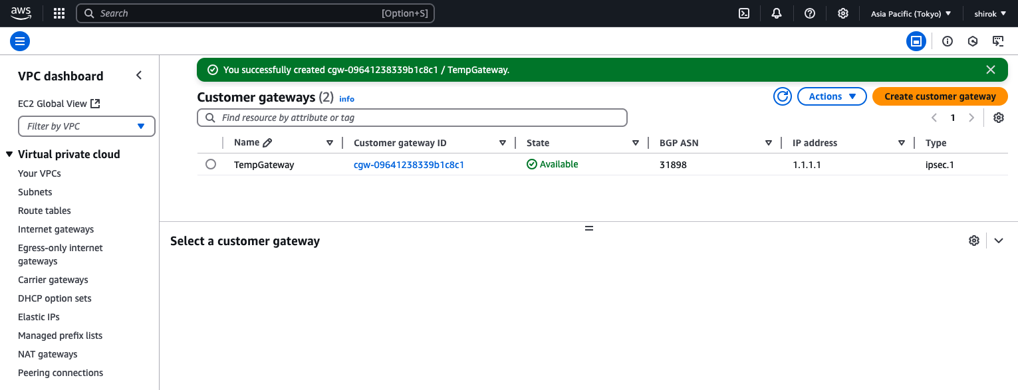Grab the split panel resize handle
1018x390 pixels.
point(588,228)
